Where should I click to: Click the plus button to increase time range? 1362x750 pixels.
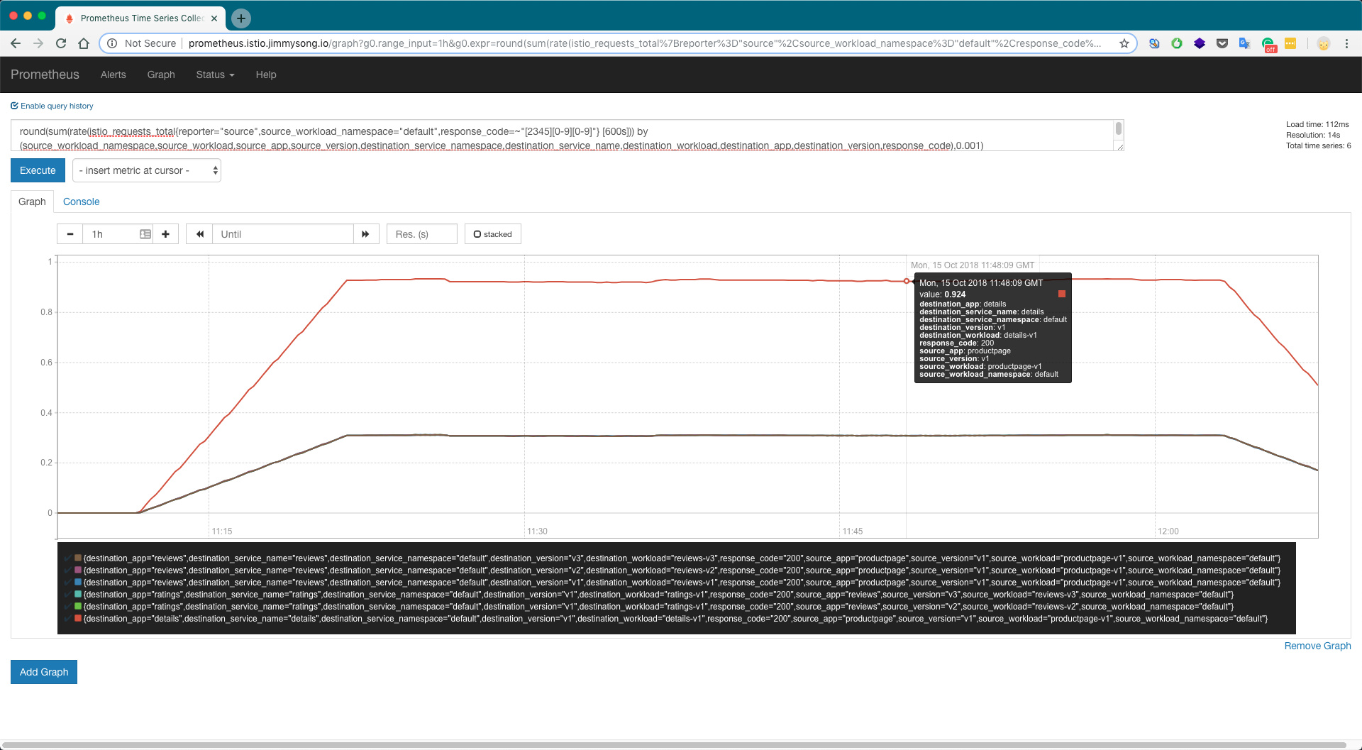165,234
